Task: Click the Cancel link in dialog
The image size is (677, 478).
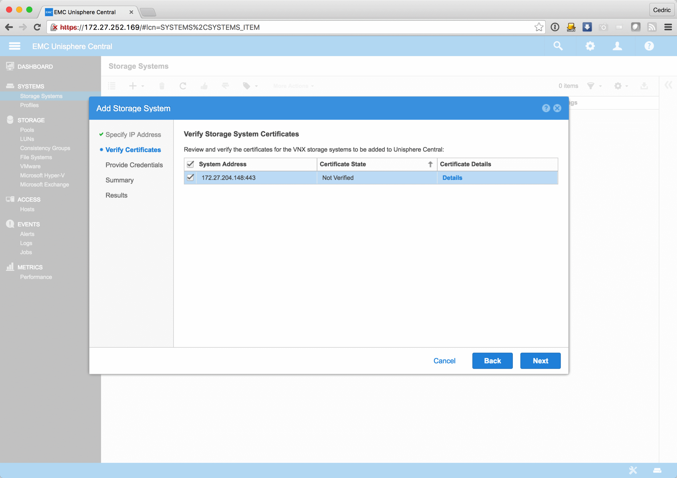Action: 444,361
